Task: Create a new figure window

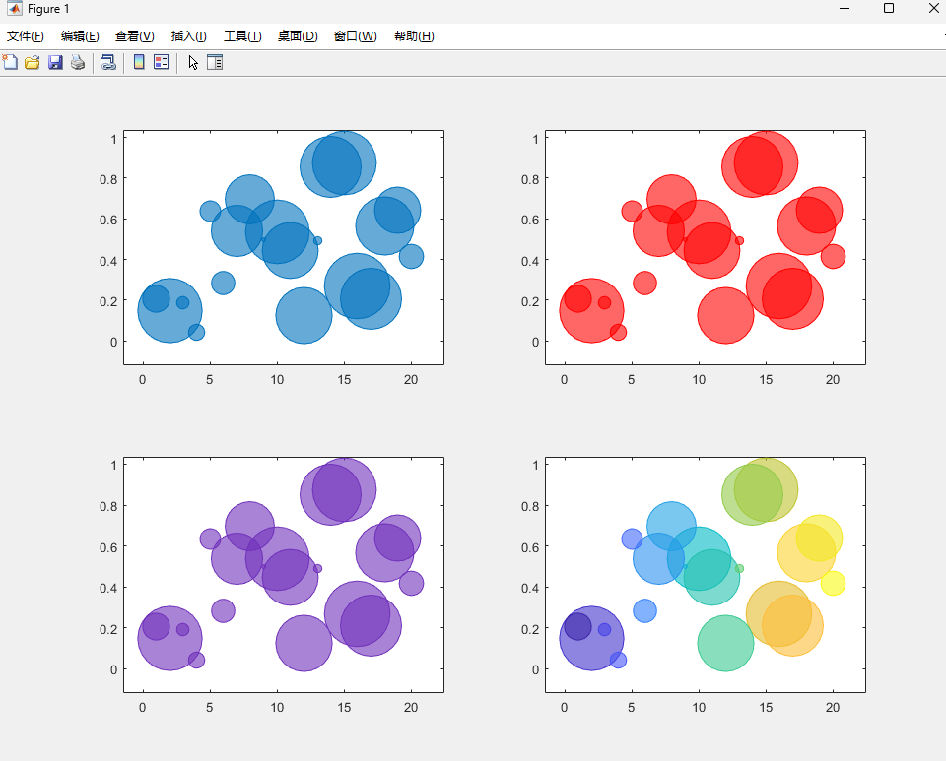Action: (x=10, y=62)
